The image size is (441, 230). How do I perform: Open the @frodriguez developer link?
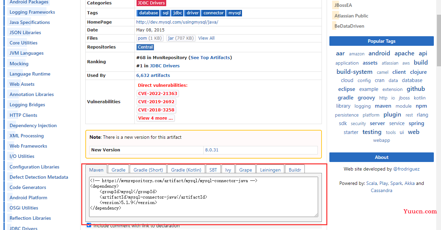point(407,169)
